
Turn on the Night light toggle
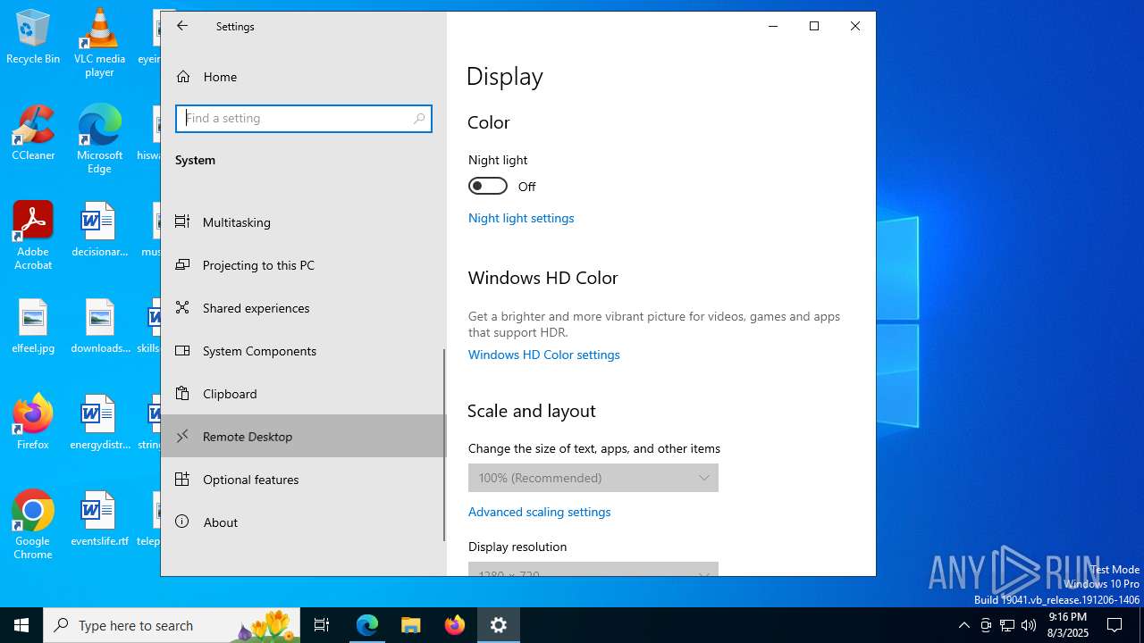(x=488, y=186)
